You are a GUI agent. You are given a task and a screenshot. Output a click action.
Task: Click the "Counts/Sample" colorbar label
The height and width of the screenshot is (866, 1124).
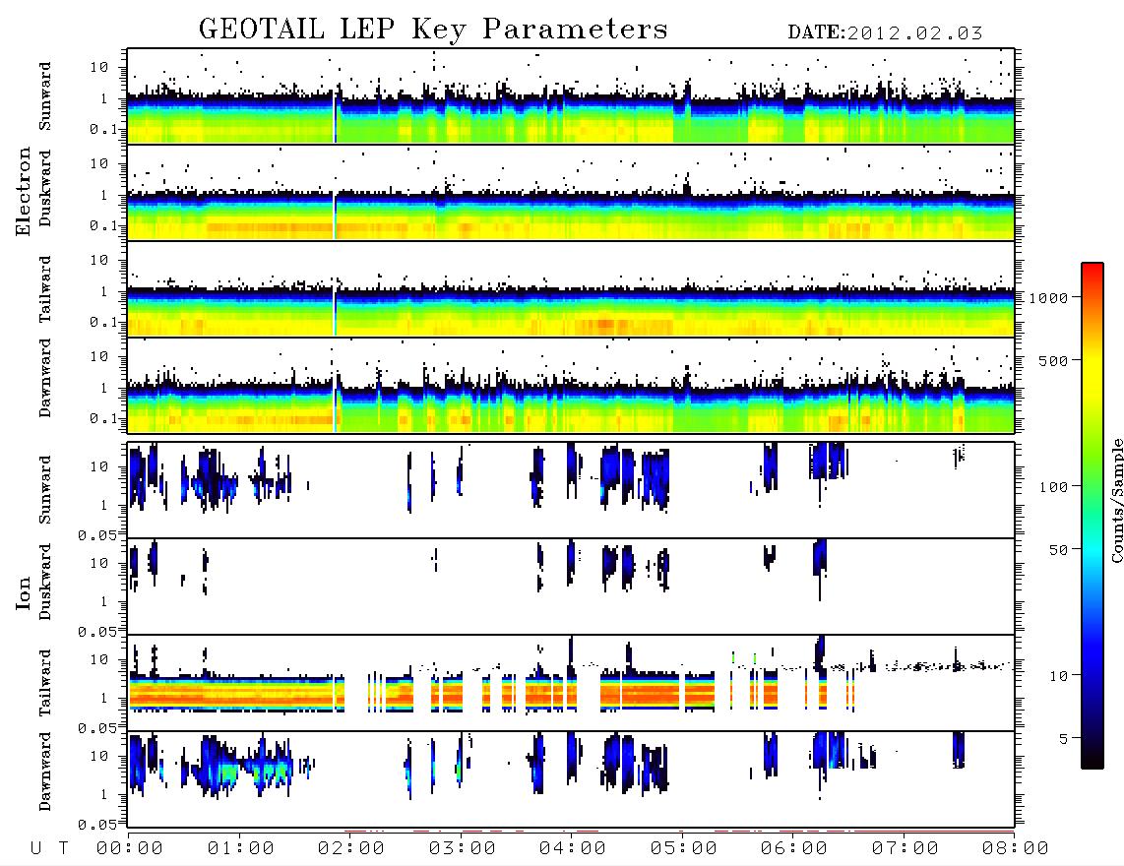click(1117, 500)
